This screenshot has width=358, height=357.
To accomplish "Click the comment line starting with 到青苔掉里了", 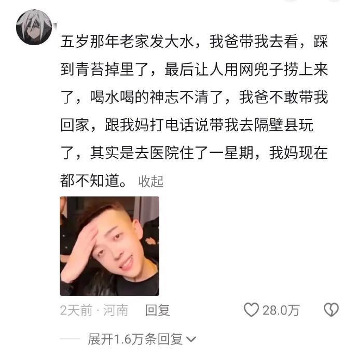I will (194, 70).
